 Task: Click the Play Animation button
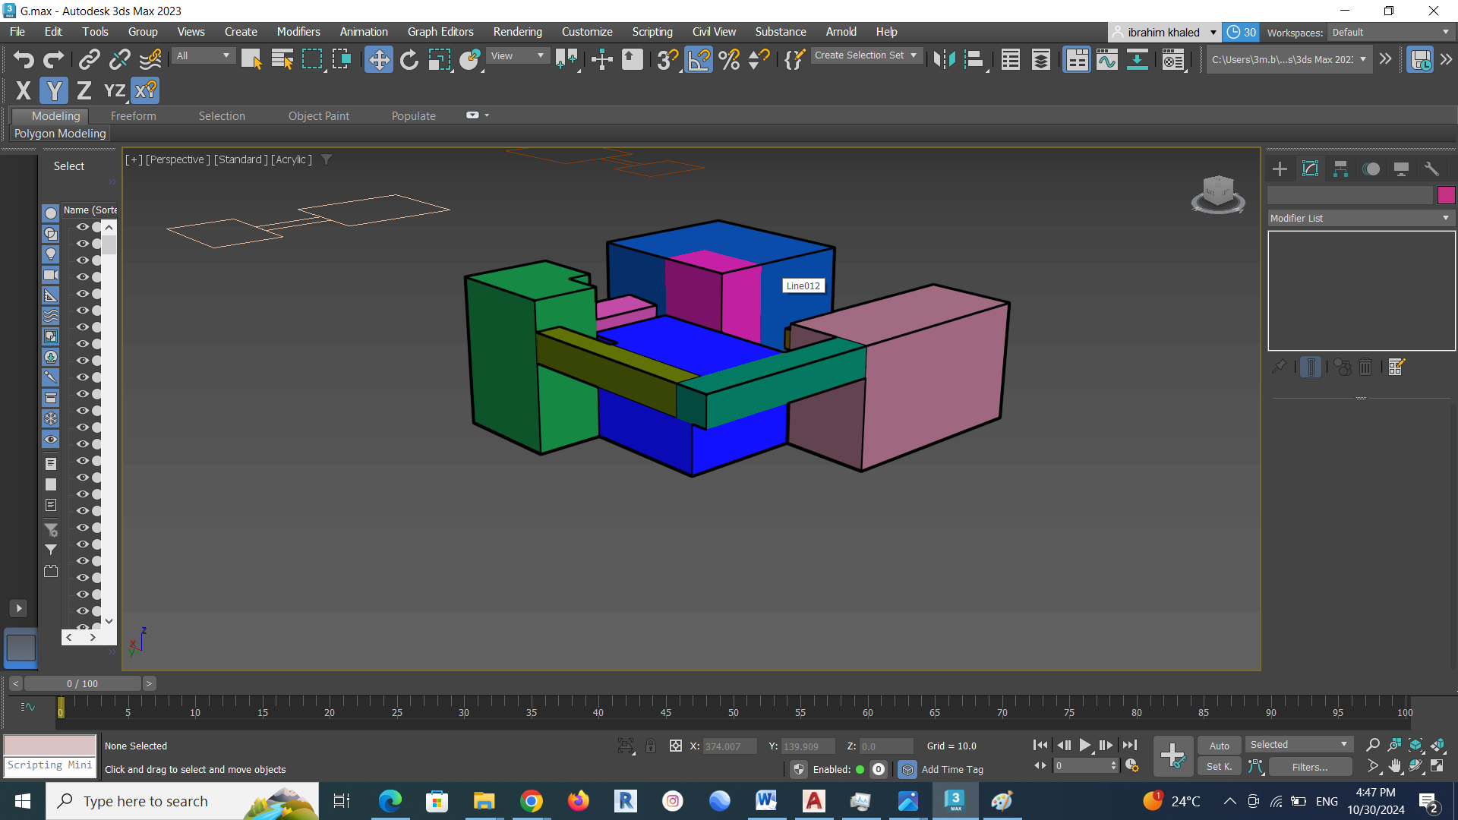pos(1085,746)
